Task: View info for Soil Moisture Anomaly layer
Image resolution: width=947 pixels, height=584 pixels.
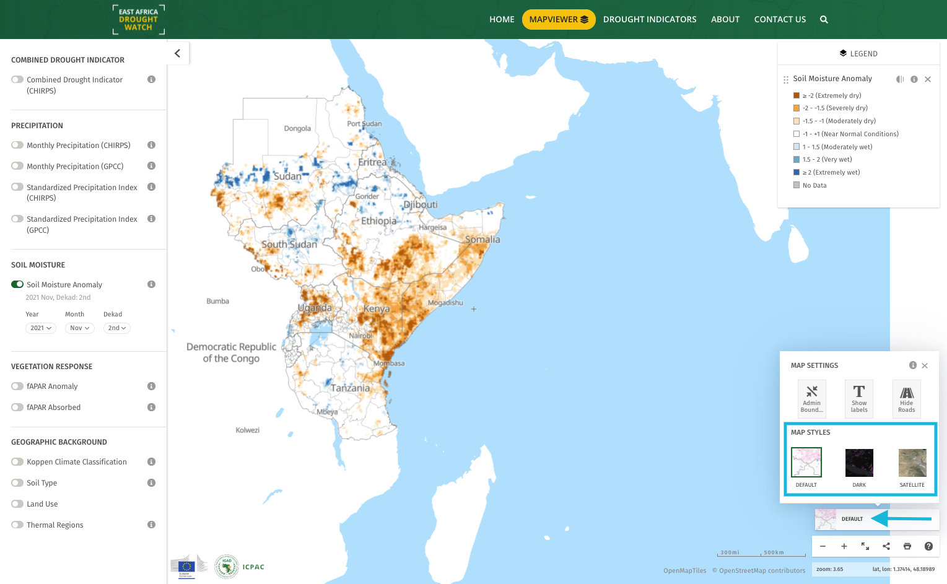Action: click(151, 284)
